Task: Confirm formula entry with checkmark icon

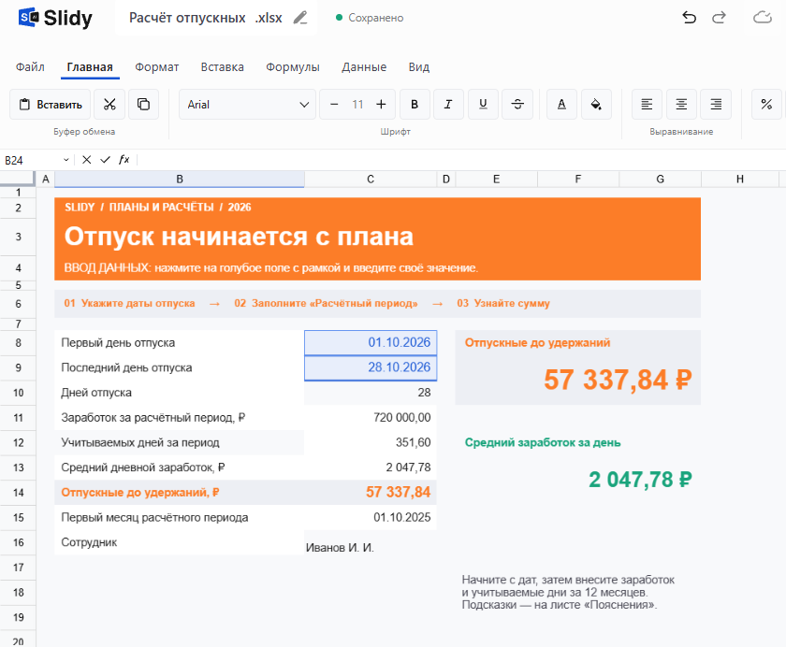Action: 105,160
